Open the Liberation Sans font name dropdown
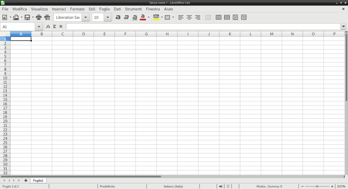 click(x=85, y=17)
